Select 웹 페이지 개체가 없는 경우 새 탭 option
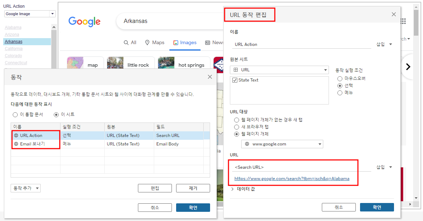The height and width of the screenshot is (221, 423). (x=237, y=120)
